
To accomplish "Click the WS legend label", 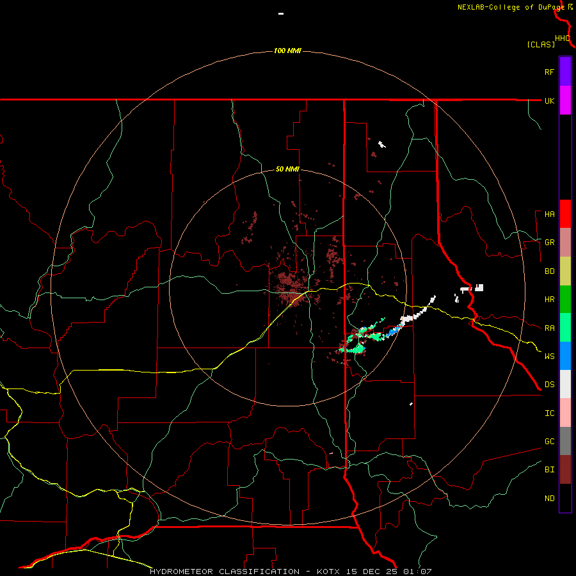I will pos(549,356).
